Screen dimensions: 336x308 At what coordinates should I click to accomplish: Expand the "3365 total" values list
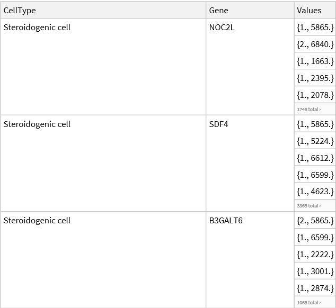[309, 206]
